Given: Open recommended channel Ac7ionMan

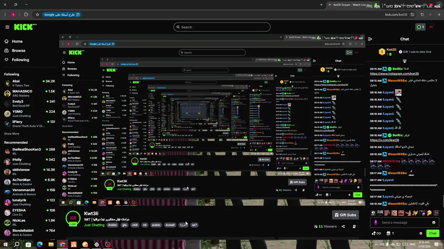Looking at the screenshot, I should (x=29, y=182).
